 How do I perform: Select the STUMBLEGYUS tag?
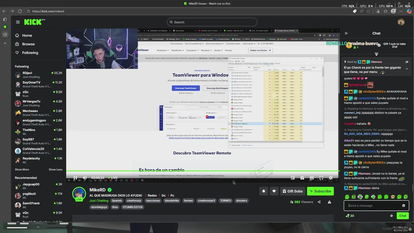[133, 207]
